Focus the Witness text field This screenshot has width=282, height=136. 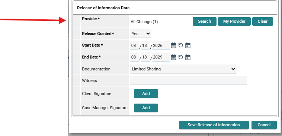189,80
